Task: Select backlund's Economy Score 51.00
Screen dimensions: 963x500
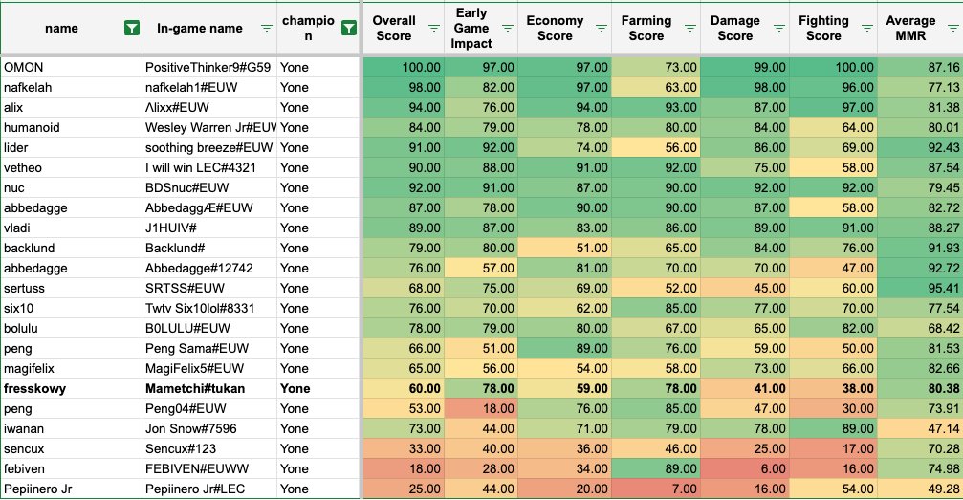Action: [564, 249]
